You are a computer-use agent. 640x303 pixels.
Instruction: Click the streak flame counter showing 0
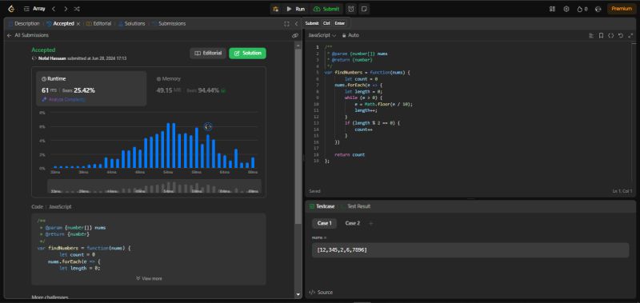point(582,9)
